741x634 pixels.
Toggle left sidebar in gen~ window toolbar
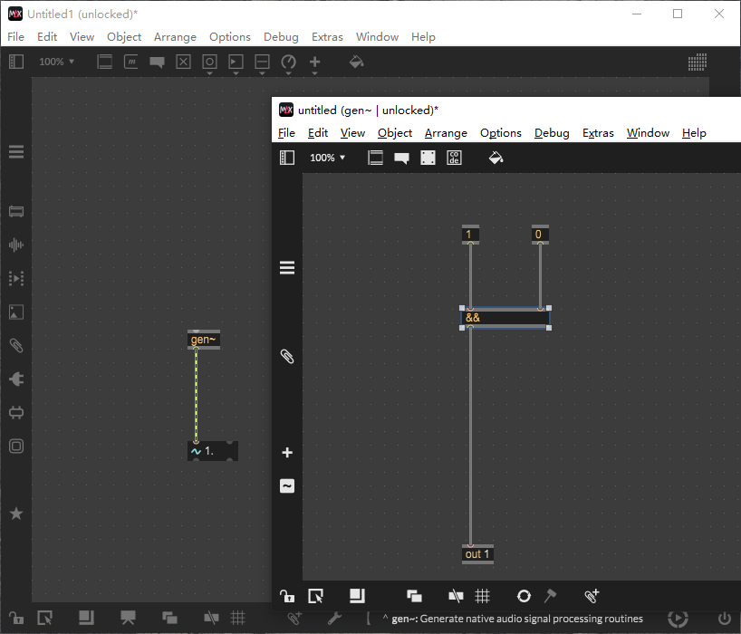(x=287, y=158)
